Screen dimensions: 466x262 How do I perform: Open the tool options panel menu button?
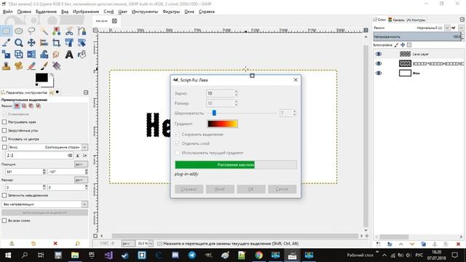[x=86, y=92]
